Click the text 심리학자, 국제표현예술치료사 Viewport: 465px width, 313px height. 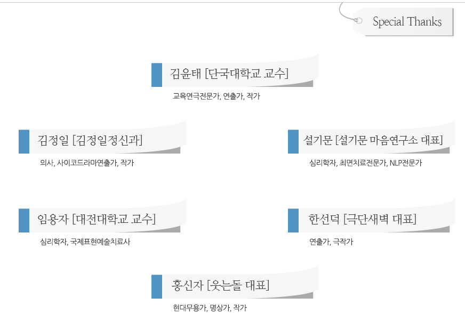(x=85, y=242)
